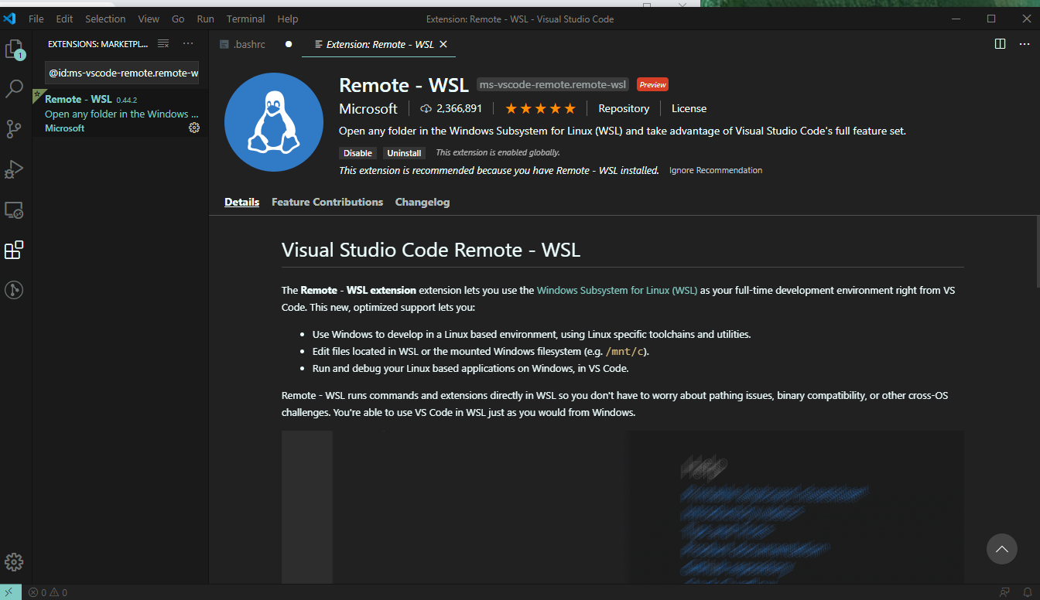This screenshot has height=600, width=1040.
Task: Open the Run menu
Action: click(205, 19)
